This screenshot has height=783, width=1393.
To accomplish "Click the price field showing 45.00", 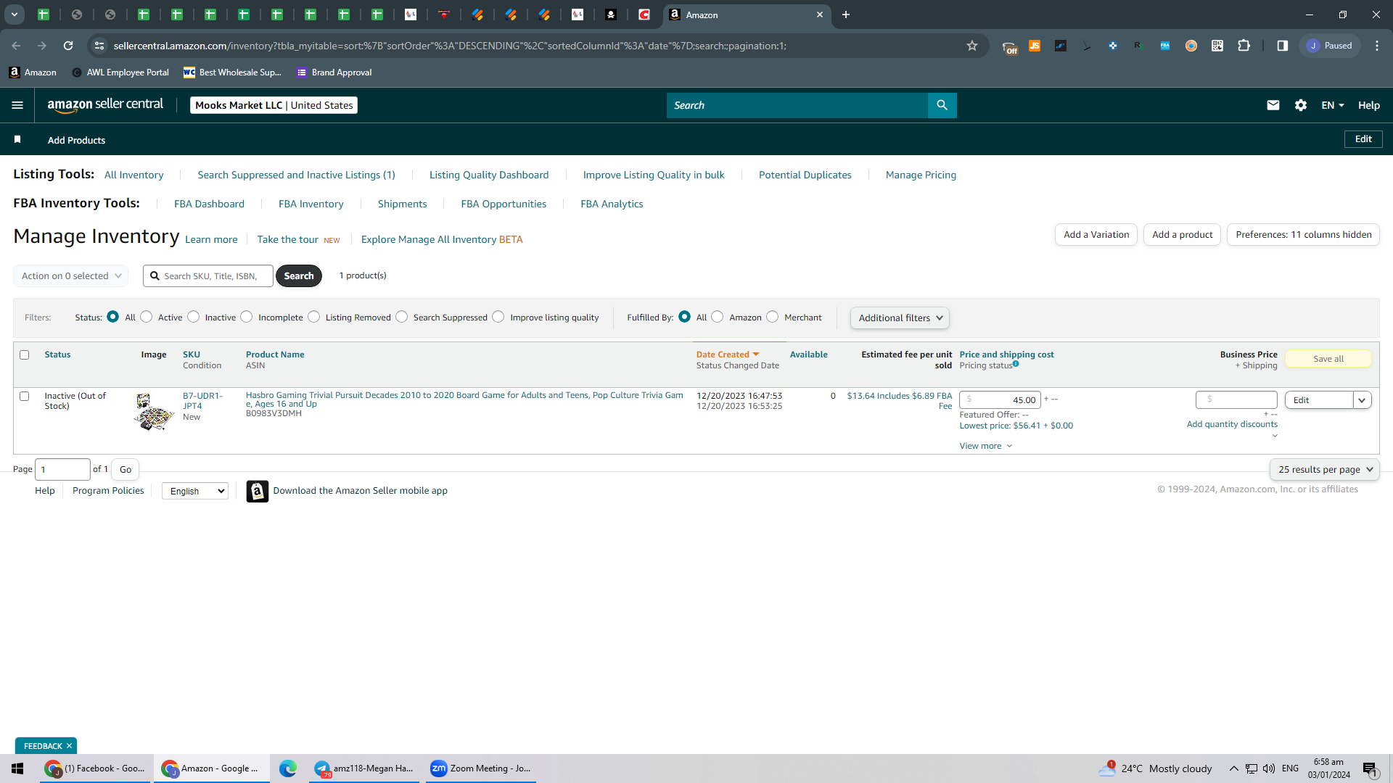I will click(x=1000, y=399).
